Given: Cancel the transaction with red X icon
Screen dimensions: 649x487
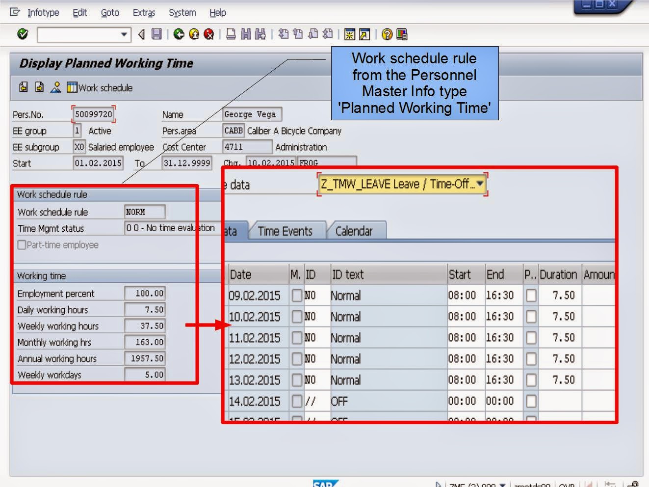Looking at the screenshot, I should tap(208, 34).
